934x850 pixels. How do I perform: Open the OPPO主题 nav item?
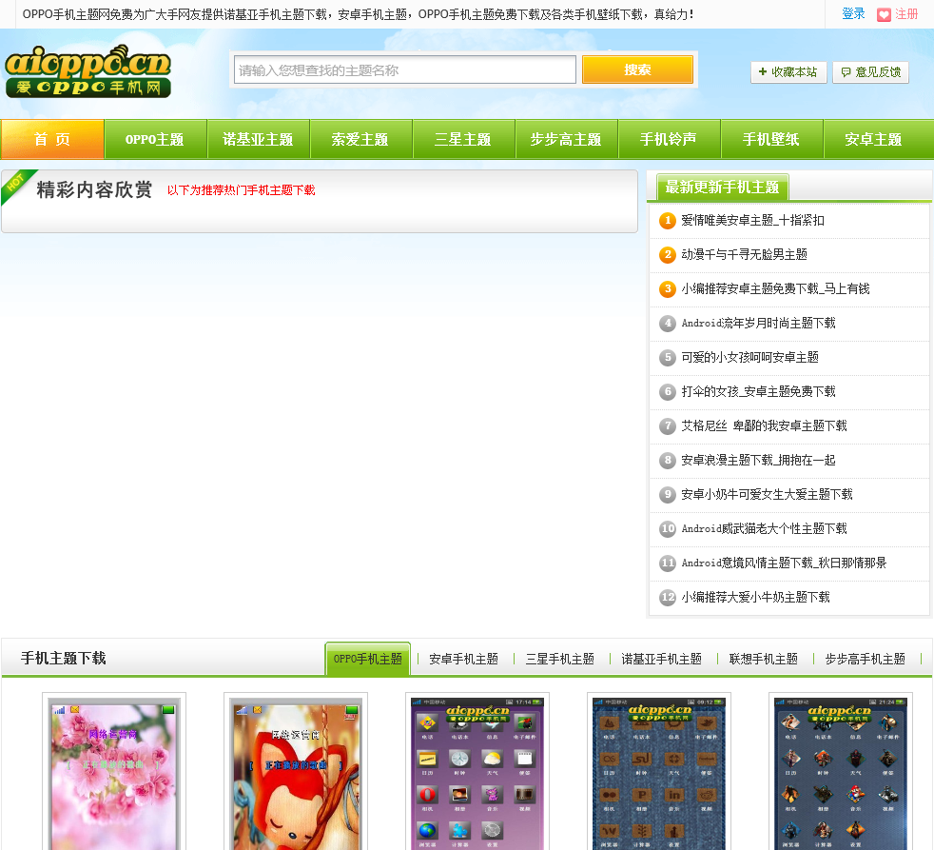point(155,139)
